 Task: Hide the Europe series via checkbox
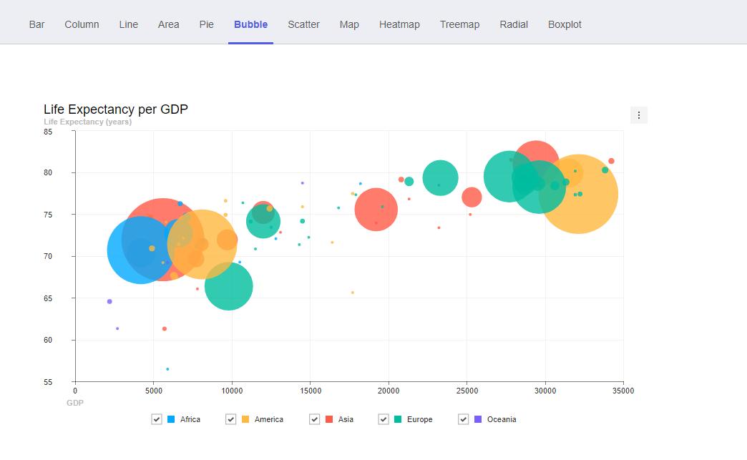(x=384, y=419)
